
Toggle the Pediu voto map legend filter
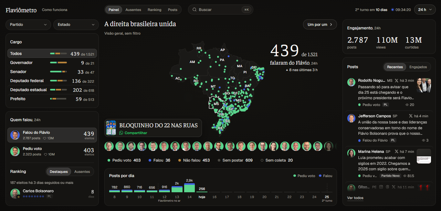124,160
